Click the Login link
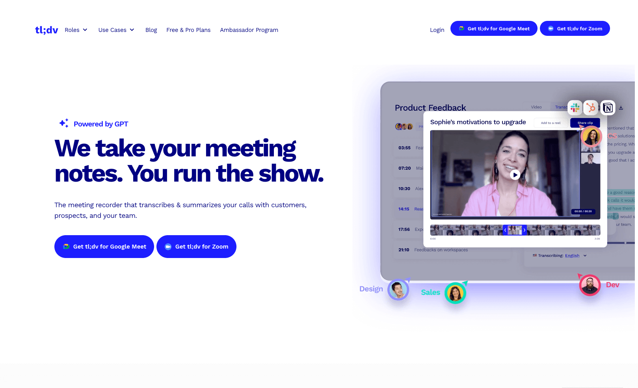638x388 pixels. (x=437, y=30)
